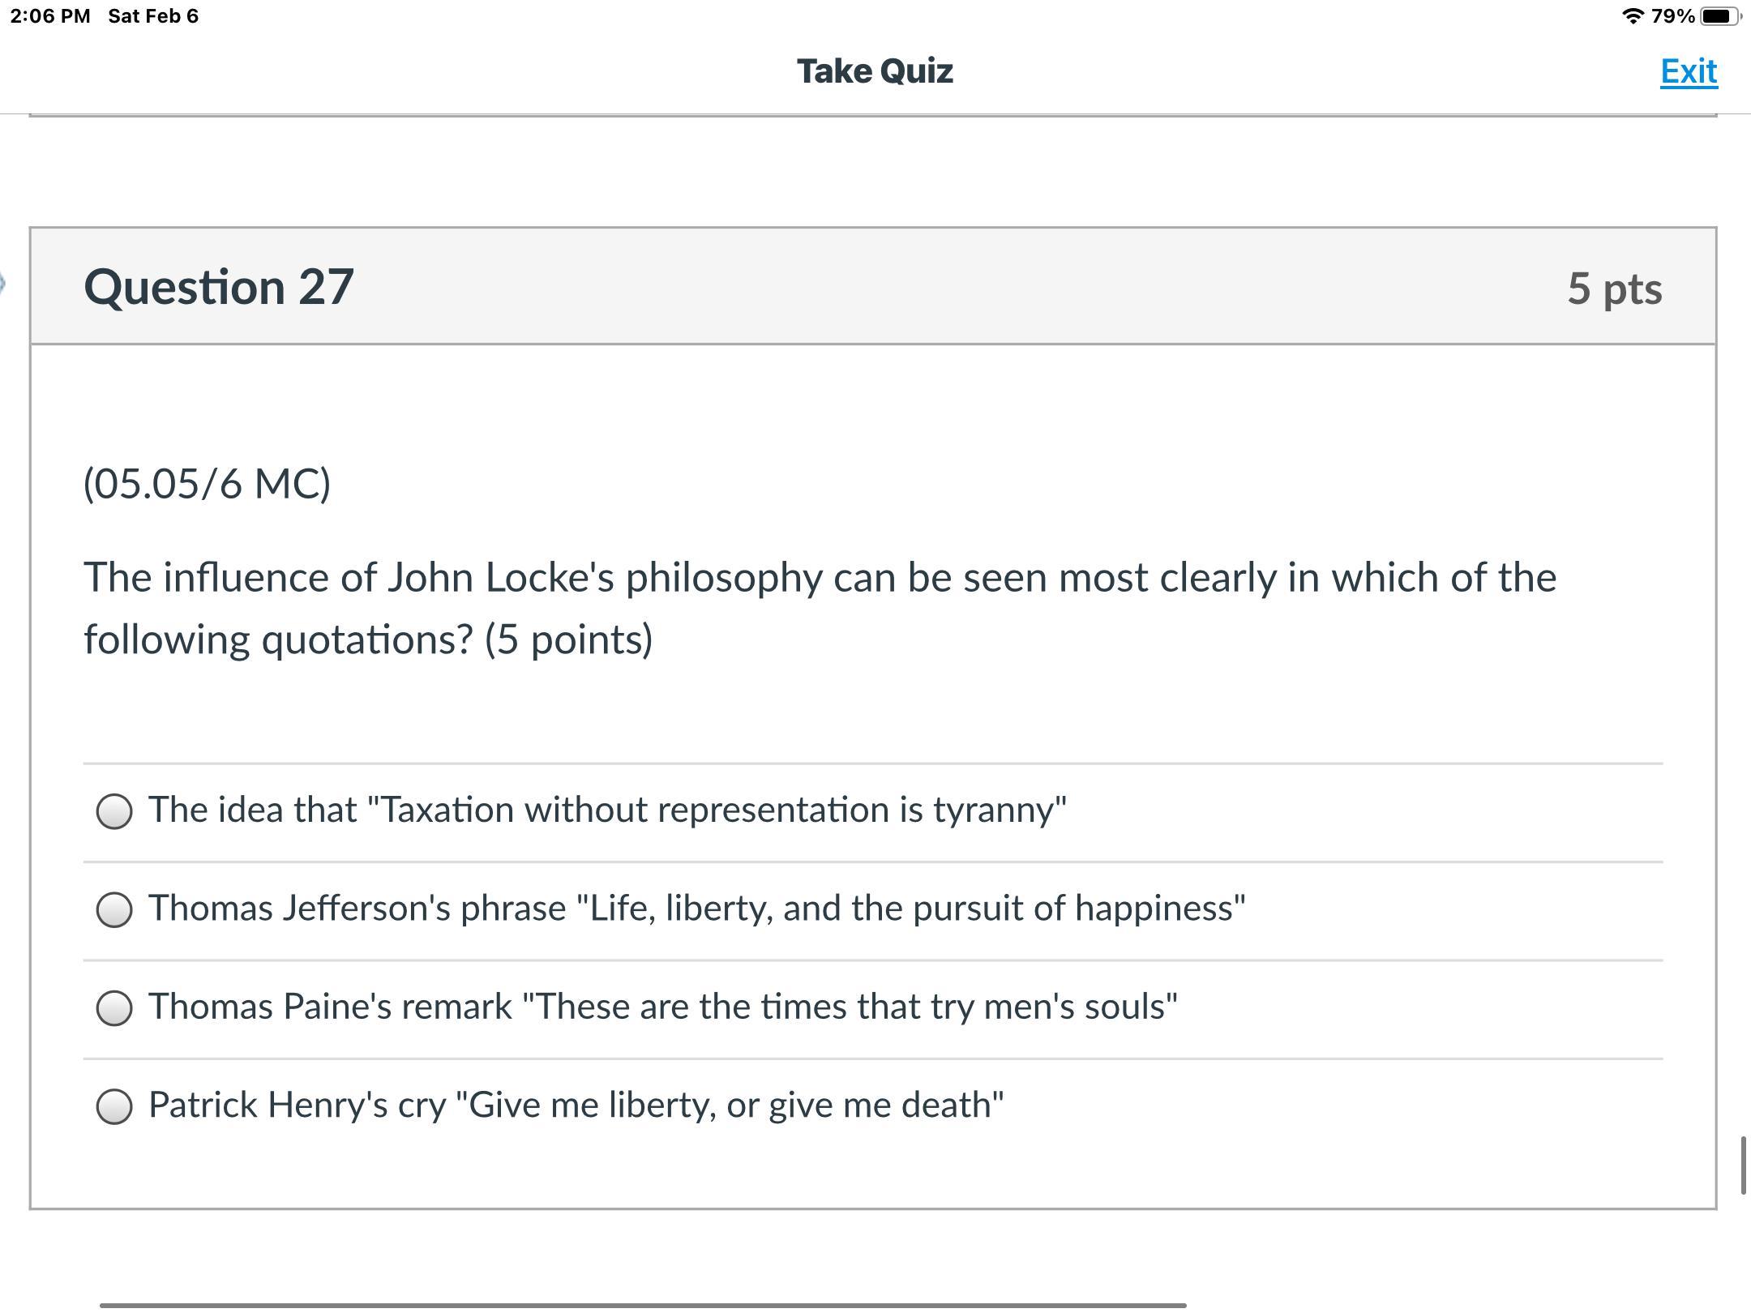Click the Question 27 heading
This screenshot has height=1313, width=1751.
(219, 287)
